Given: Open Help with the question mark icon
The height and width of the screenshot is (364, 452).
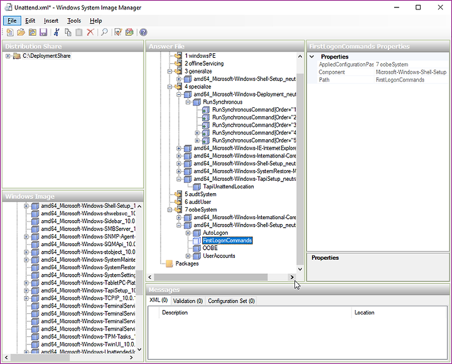Looking at the screenshot, I should click(143, 32).
